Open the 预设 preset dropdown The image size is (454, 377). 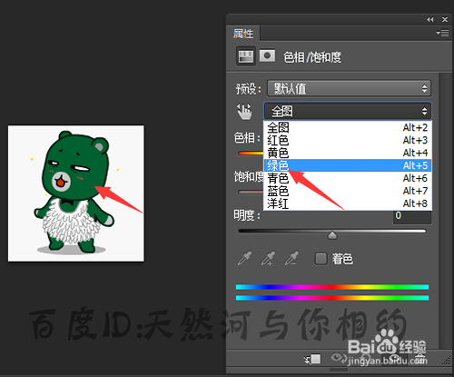coord(349,89)
